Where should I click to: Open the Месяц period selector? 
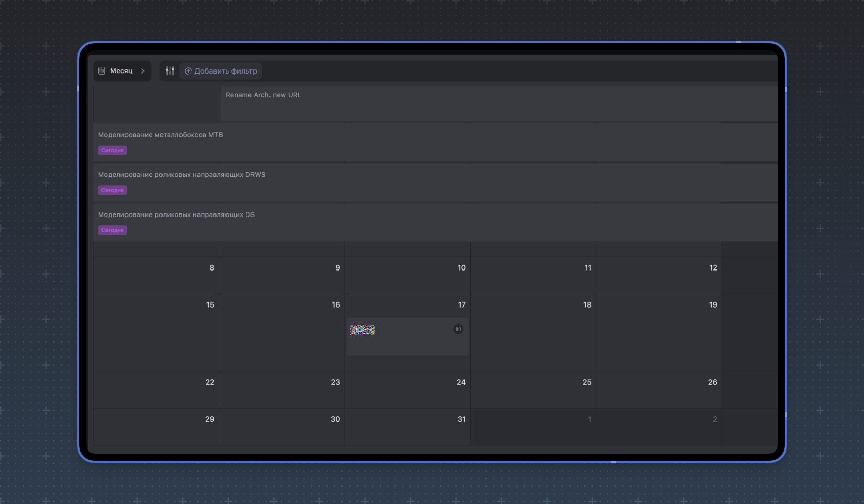121,71
